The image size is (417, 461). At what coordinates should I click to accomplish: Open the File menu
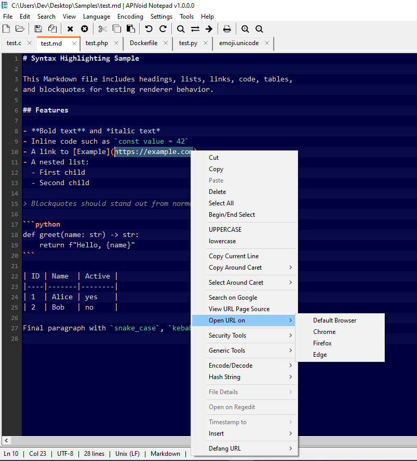tap(8, 17)
